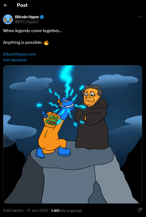Click the fire emoji in the post
Viewport: 146px width, 217px height.
pyautogui.click(x=46, y=42)
